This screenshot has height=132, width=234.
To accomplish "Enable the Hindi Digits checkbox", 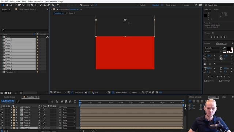I will click(220, 81).
